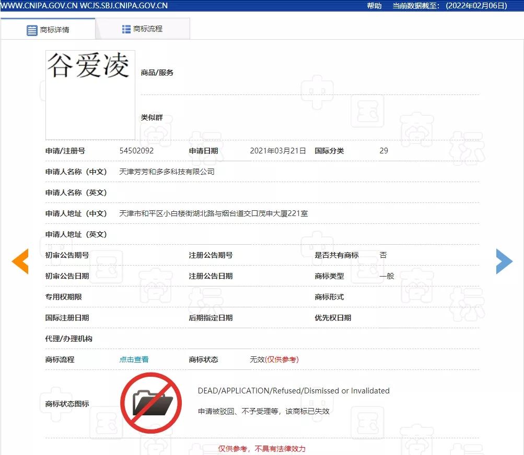Screen dimensions: 524x455
Task: Click the WWW.CNIPA.GOV.CN header text
Action: pos(39,6)
